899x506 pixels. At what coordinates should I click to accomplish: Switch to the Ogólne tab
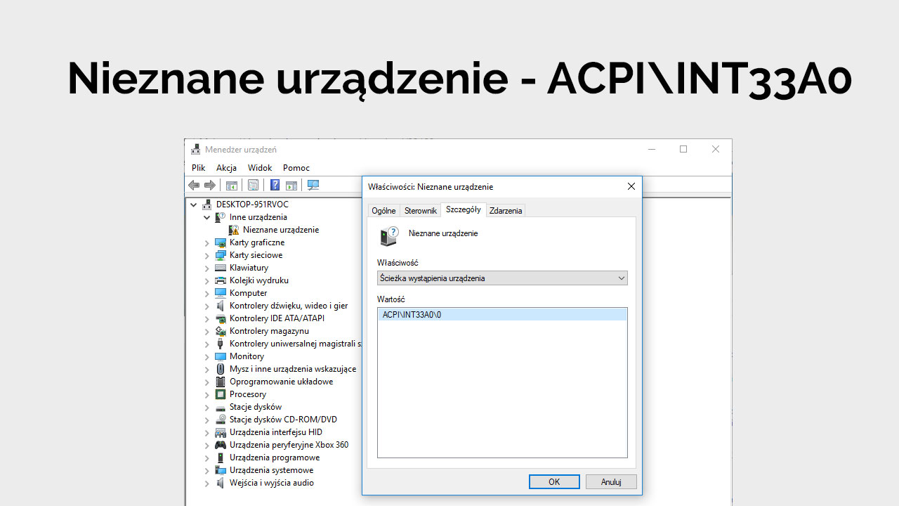tap(384, 211)
